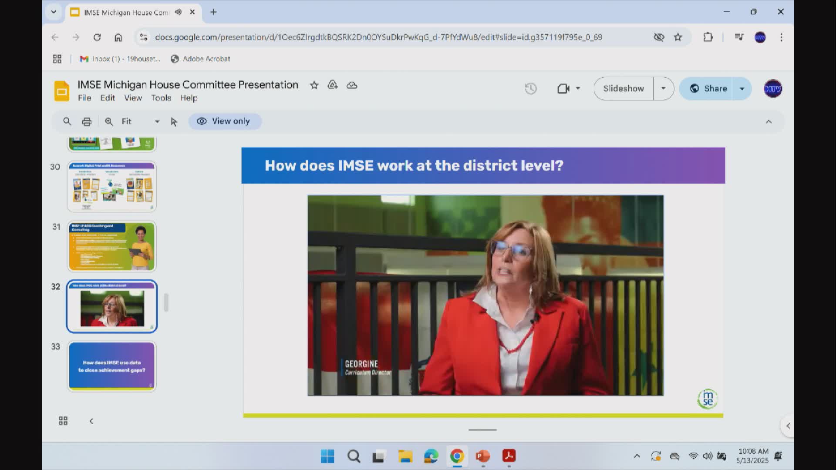Screen dimensions: 836x470
Task: Open grid view of slides
Action: pyautogui.click(x=63, y=421)
